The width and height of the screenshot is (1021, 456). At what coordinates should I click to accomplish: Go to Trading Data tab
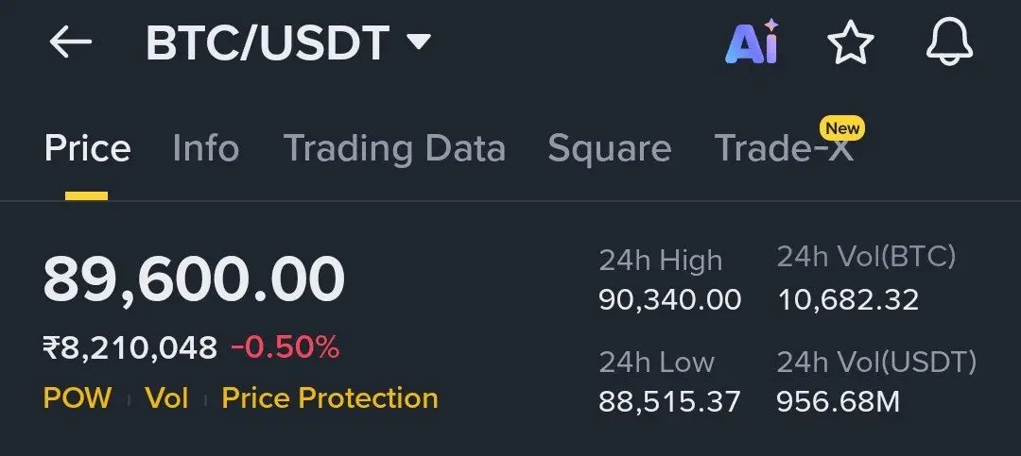click(394, 149)
